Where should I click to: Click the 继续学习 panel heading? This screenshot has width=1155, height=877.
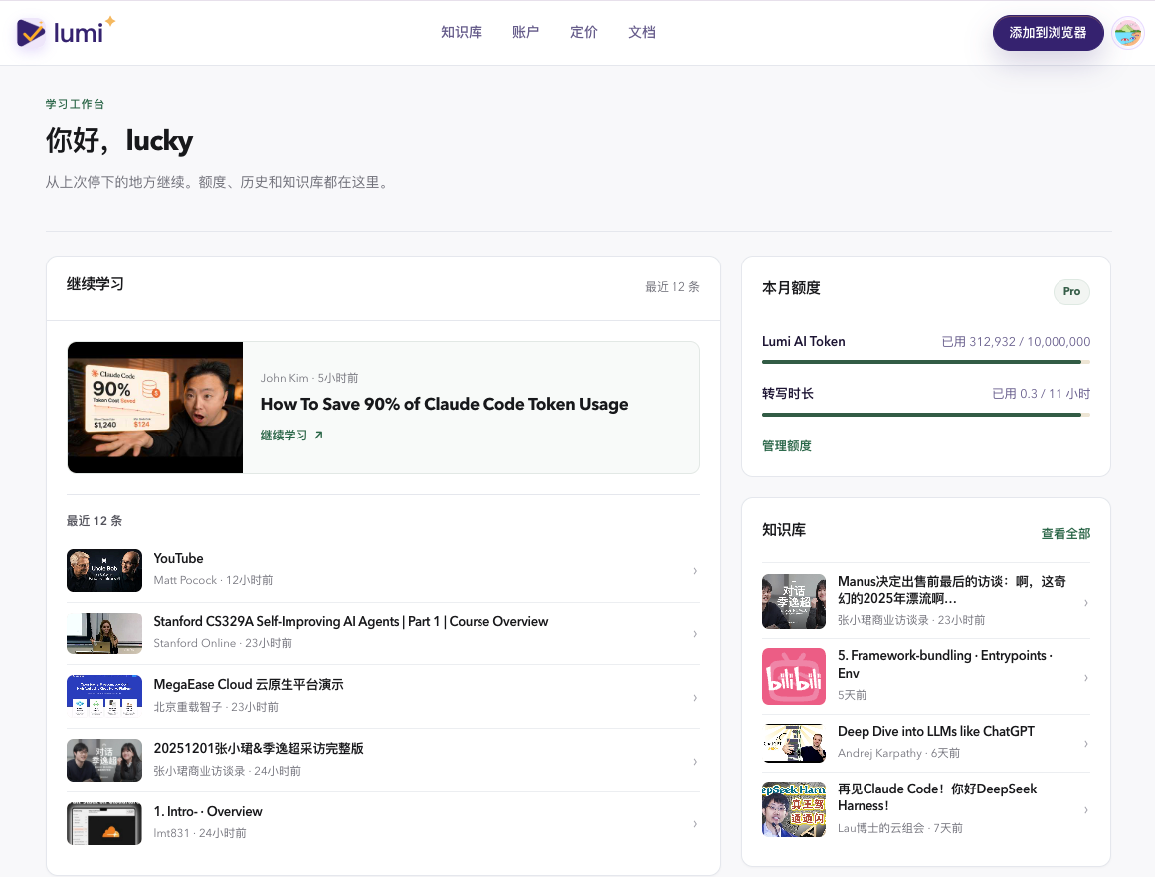coord(96,285)
